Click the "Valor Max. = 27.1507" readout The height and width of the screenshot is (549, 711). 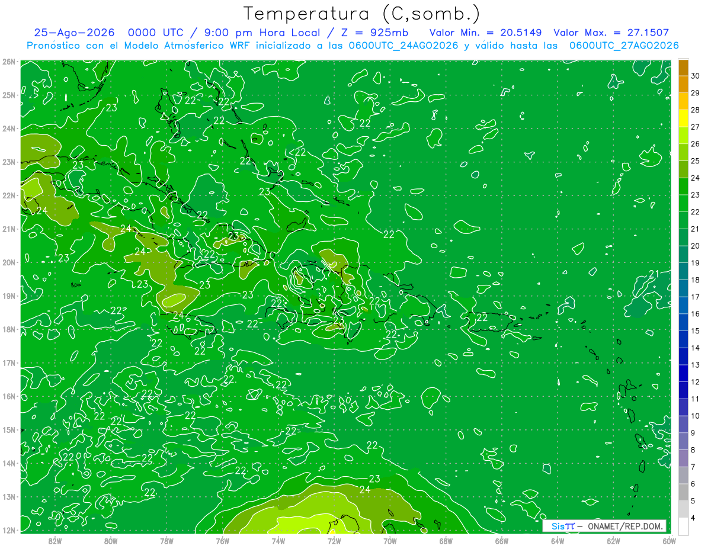[611, 33]
